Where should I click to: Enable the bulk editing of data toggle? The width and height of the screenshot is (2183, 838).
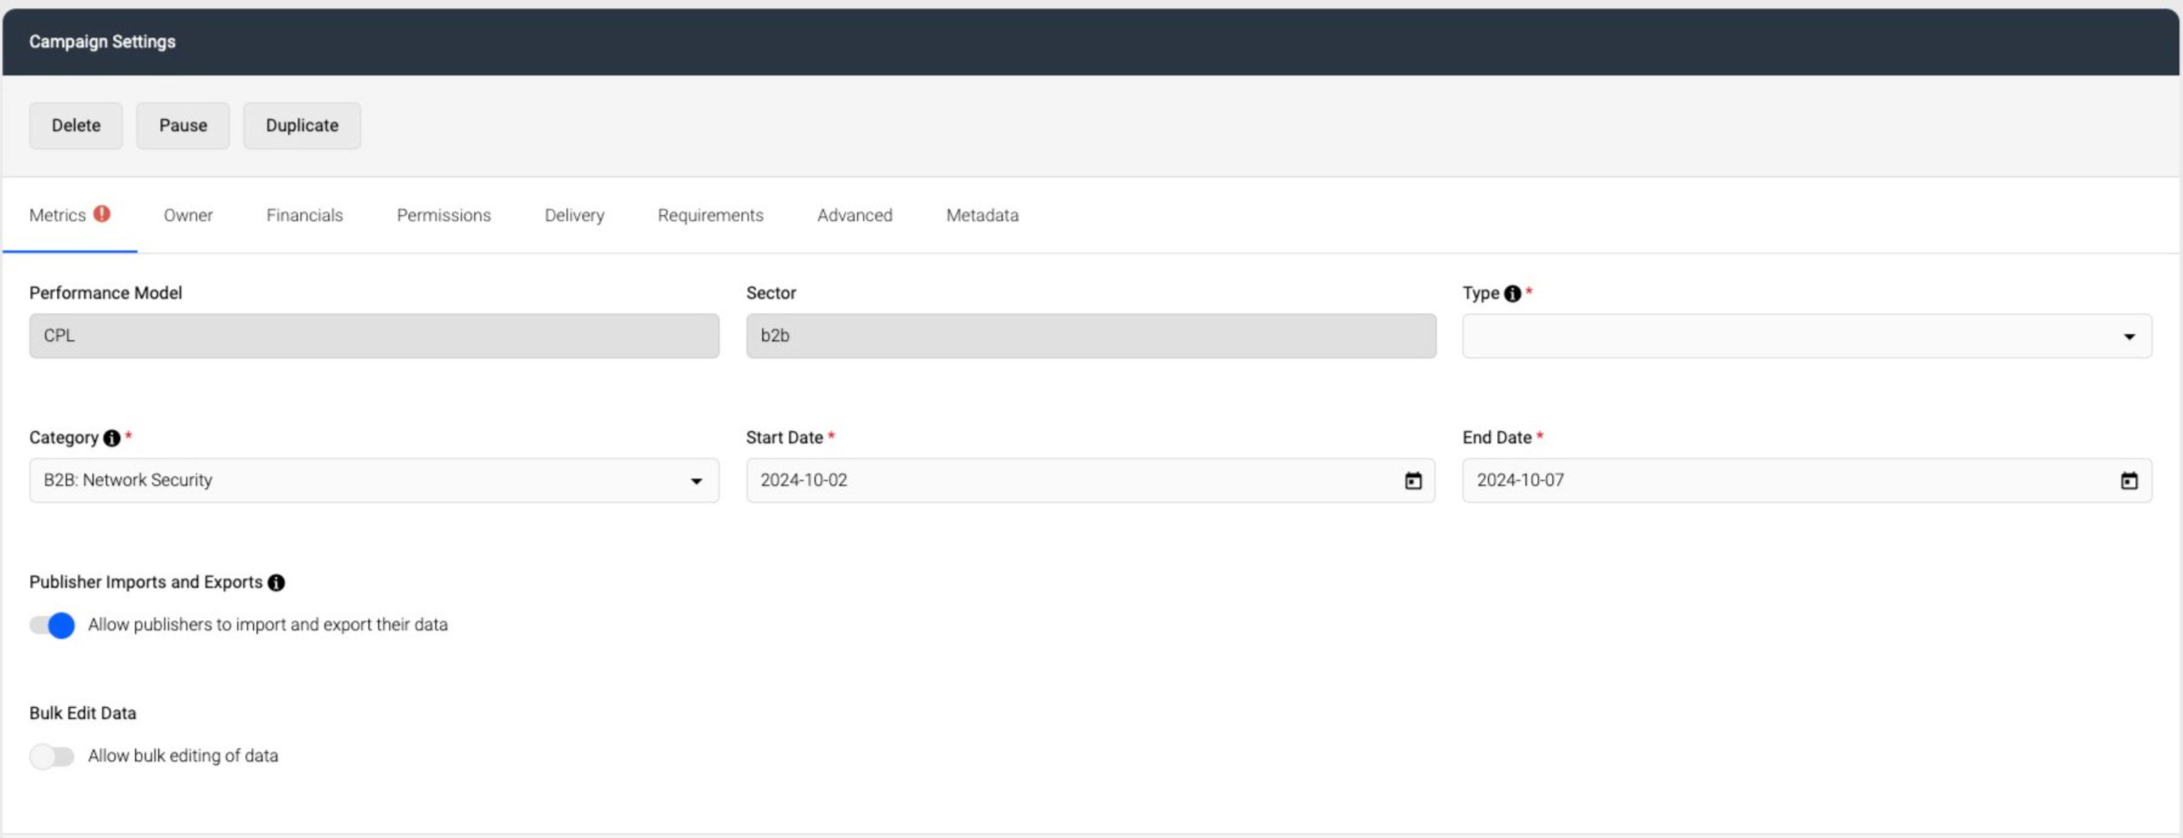click(52, 757)
